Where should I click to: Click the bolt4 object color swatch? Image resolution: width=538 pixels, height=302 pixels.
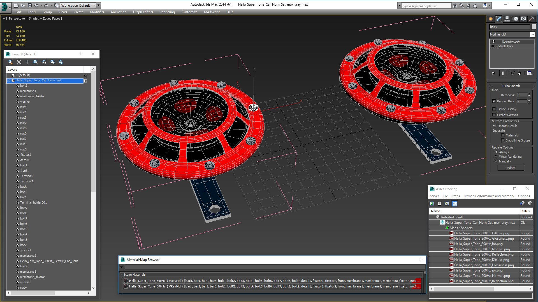coord(533,27)
